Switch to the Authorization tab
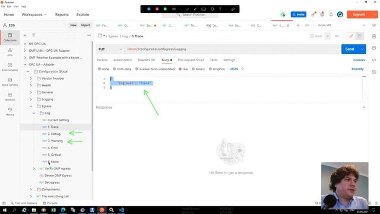The height and width of the screenshot is (214, 380). [x=123, y=60]
